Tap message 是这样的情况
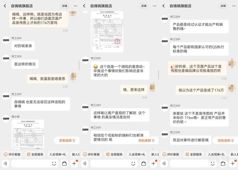 (25, 64)
